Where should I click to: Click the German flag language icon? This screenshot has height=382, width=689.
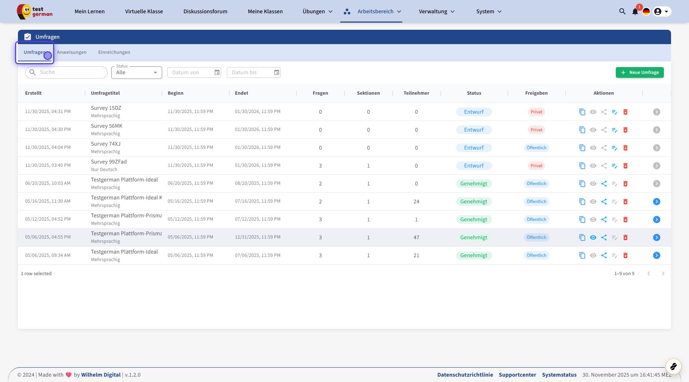(x=646, y=11)
